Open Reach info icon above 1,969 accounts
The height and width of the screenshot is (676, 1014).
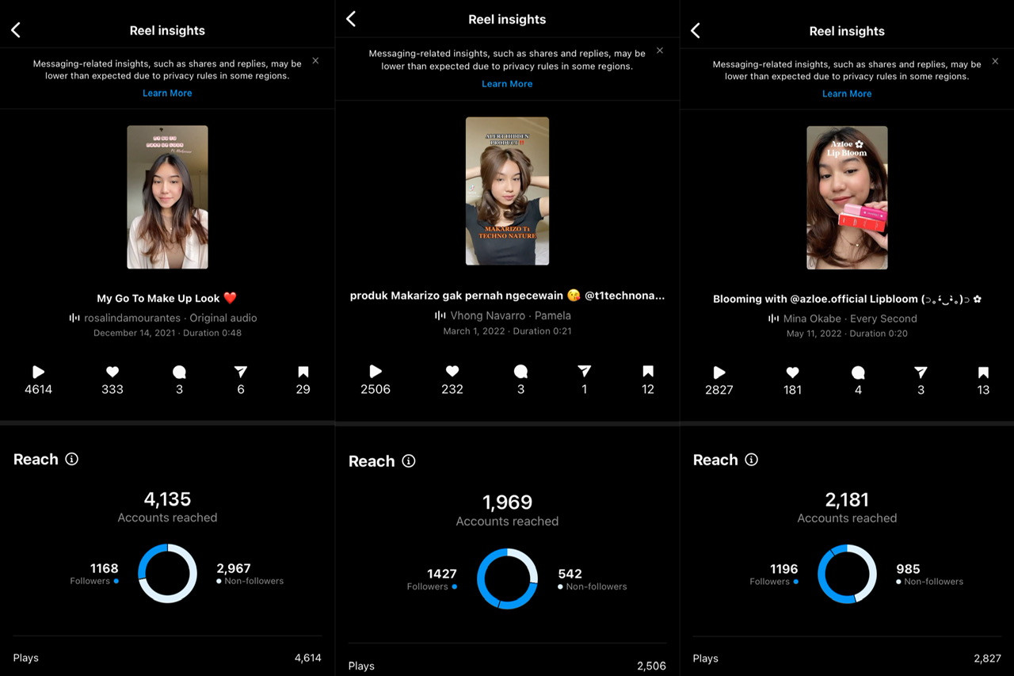tap(409, 460)
